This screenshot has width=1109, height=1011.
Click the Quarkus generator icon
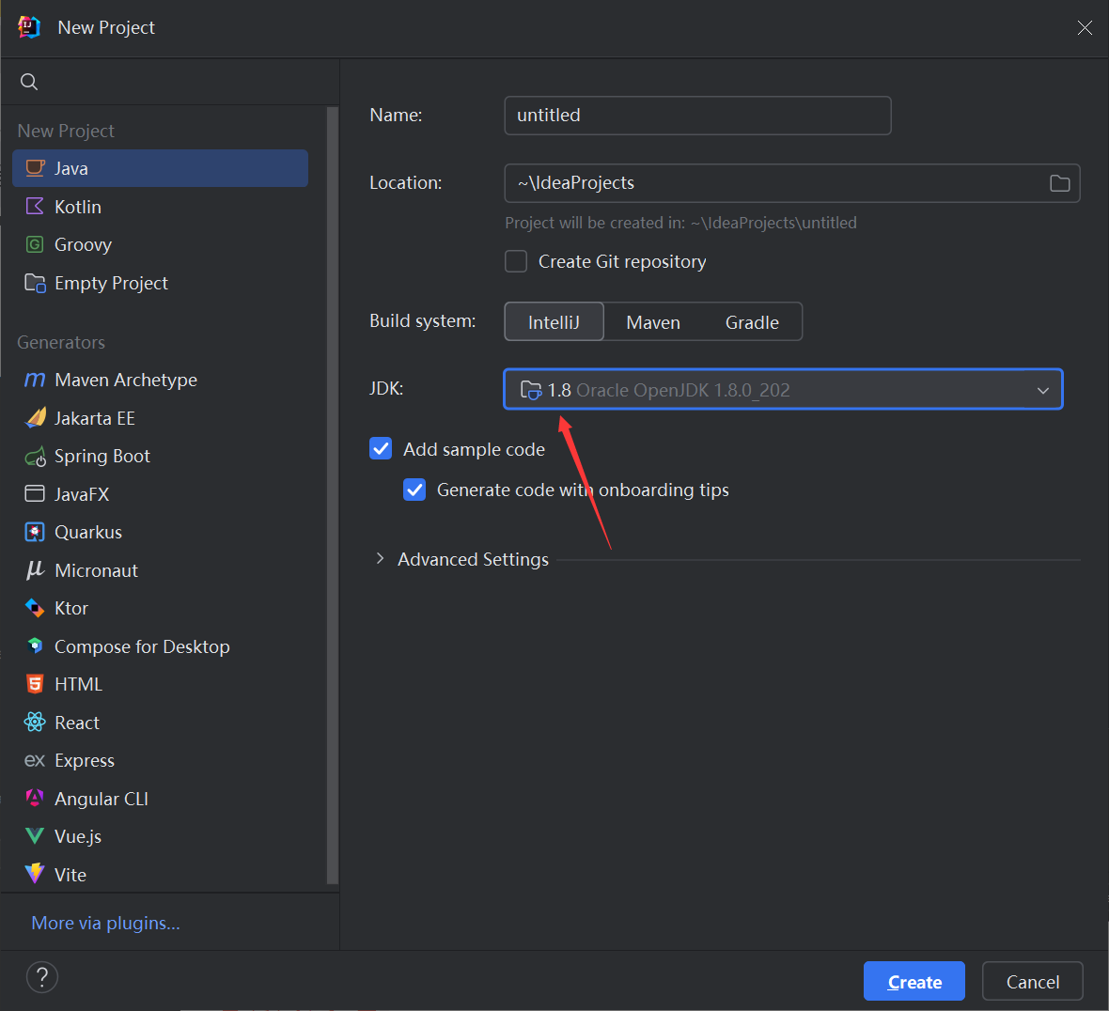point(35,532)
